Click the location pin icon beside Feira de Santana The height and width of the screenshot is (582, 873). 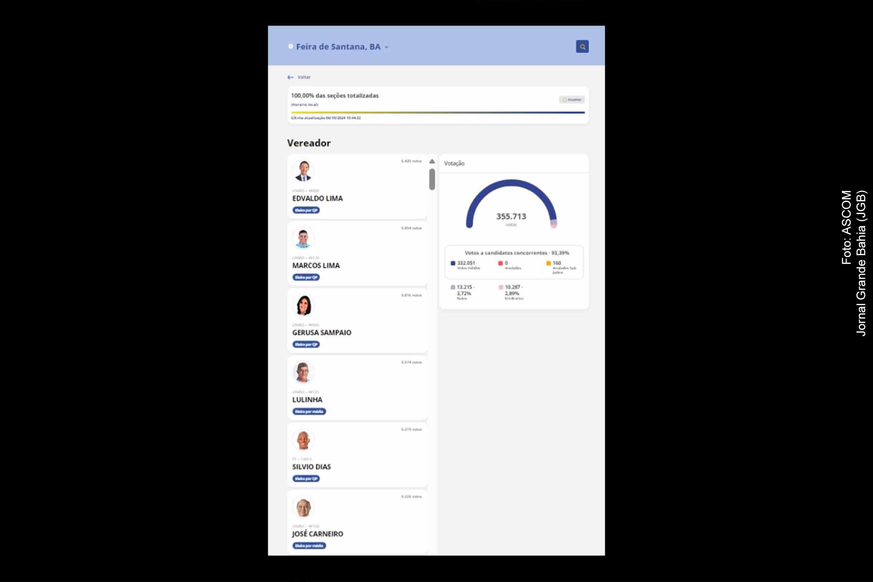click(290, 47)
